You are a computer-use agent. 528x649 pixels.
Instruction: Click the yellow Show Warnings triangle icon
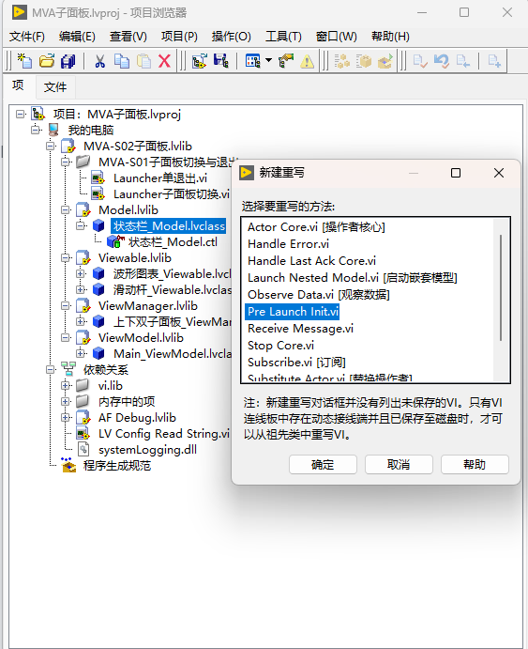[307, 61]
